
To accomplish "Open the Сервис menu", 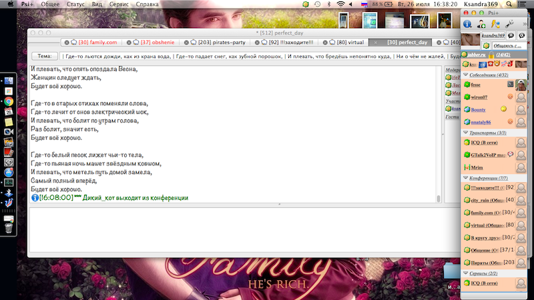I will point(119,4).
